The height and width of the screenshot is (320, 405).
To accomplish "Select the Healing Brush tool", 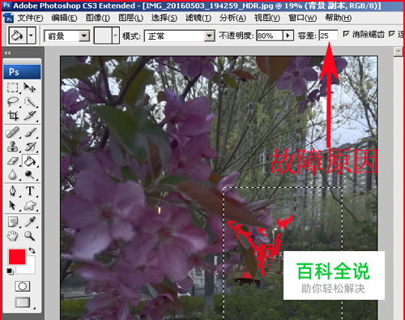I will 13,132.
